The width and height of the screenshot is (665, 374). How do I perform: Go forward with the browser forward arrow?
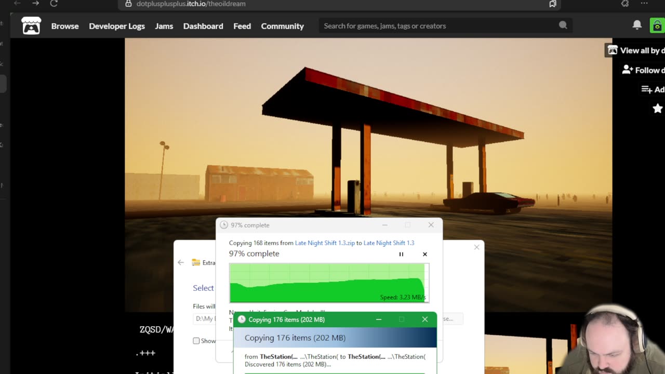(35, 4)
